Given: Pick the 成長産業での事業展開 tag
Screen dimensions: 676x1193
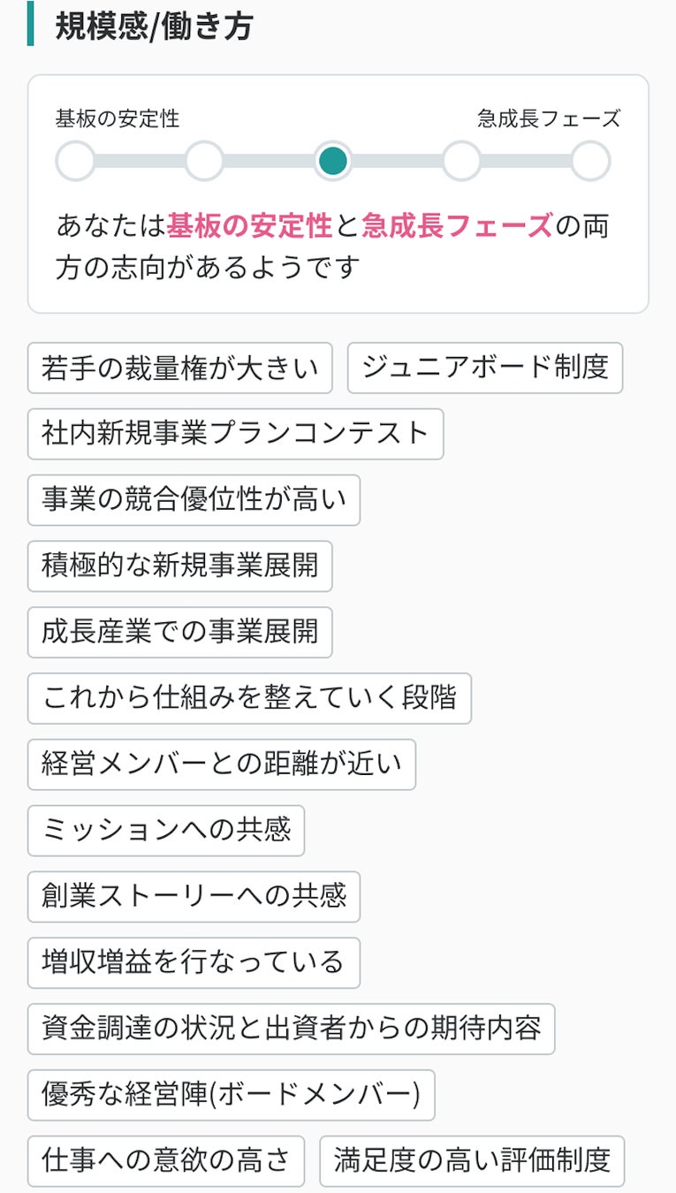Looking at the screenshot, I should [x=180, y=633].
